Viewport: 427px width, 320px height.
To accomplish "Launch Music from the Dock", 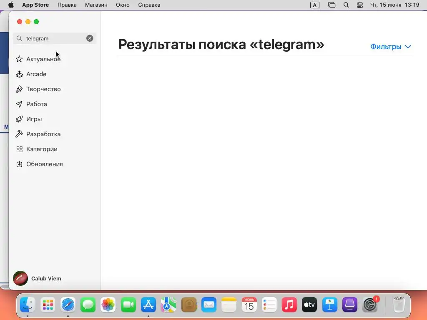I will click(x=289, y=305).
